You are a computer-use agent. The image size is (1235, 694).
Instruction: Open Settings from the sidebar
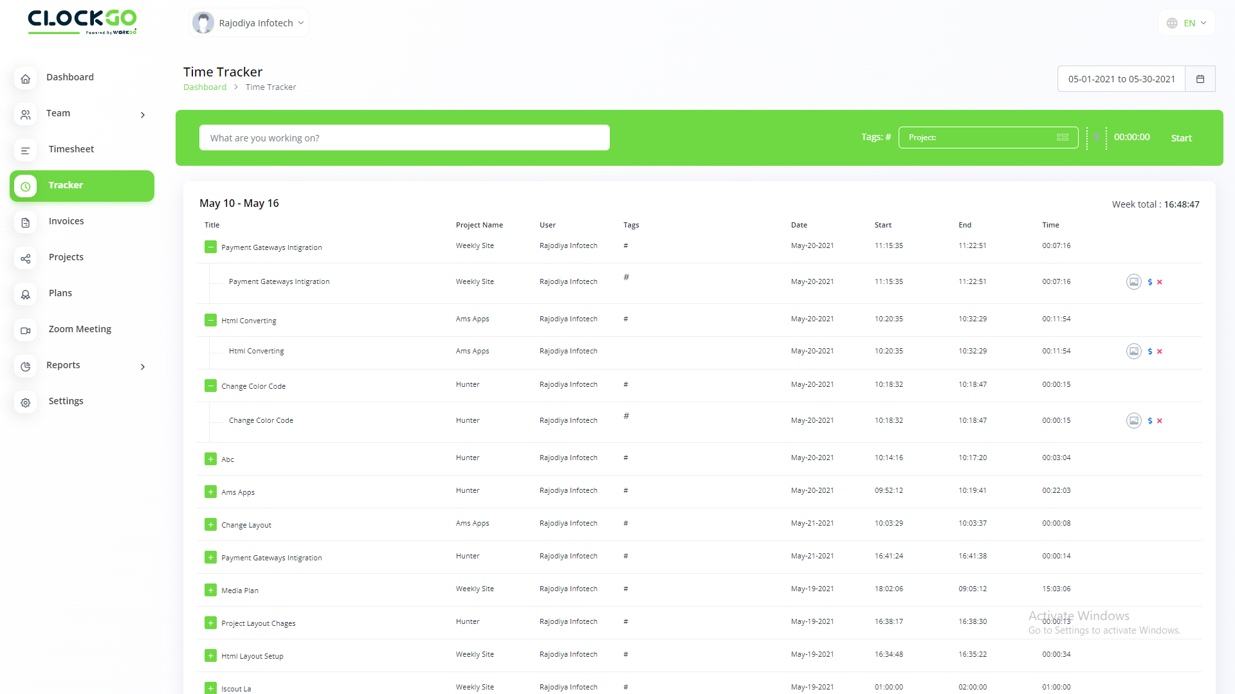click(66, 401)
